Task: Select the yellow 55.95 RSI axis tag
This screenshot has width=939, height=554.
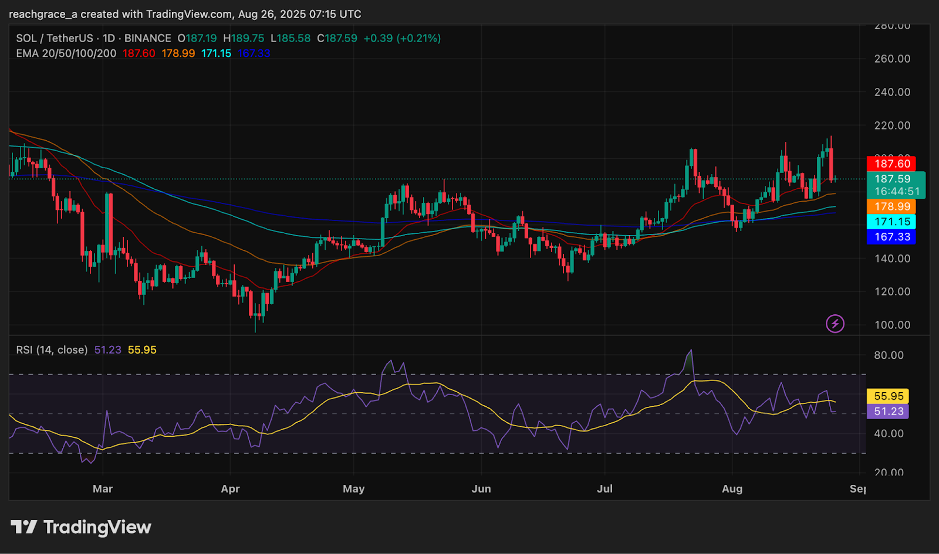Action: point(888,396)
